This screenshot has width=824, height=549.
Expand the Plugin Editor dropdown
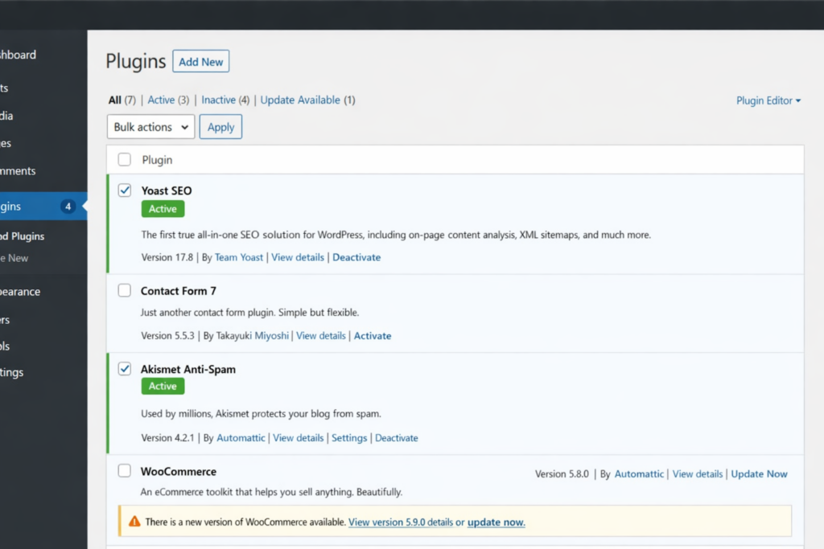click(768, 100)
